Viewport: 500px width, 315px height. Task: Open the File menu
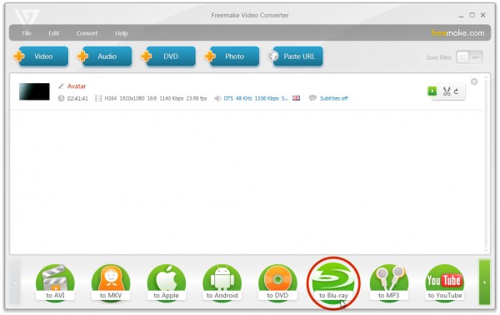(27, 33)
